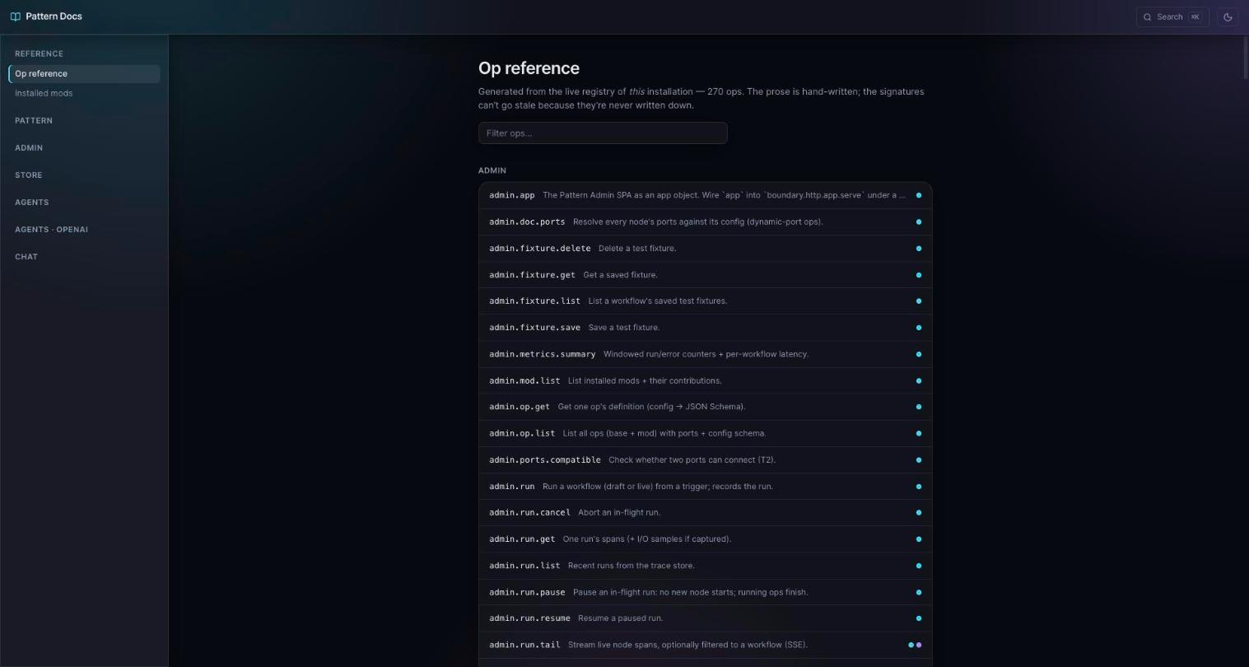1249x667 pixels.
Task: Click the page vertical scrollbar thumb
Action: pos(1246,57)
